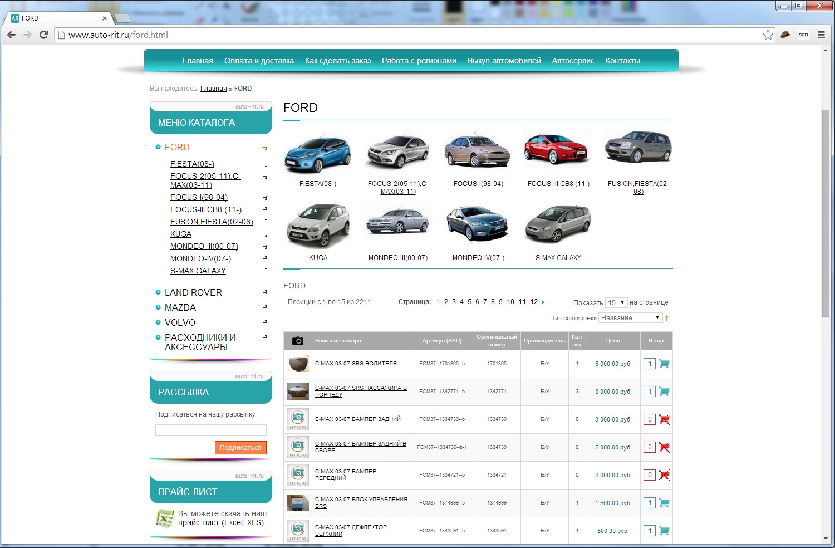835x548 pixels.
Task: Go back with the browser back arrow
Action: tap(11, 35)
